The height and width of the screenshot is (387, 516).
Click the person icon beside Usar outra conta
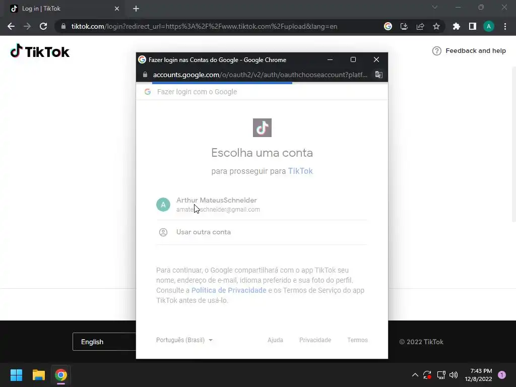163,232
